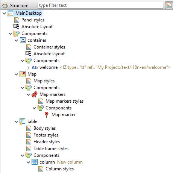Select the Ab welcome text icon
Viewport: 173px width, 173px height.
35,67
